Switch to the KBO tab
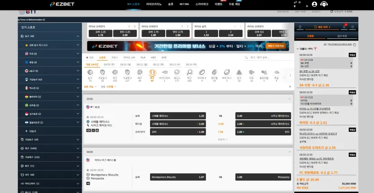The height and width of the screenshot is (193, 374). (153, 58)
